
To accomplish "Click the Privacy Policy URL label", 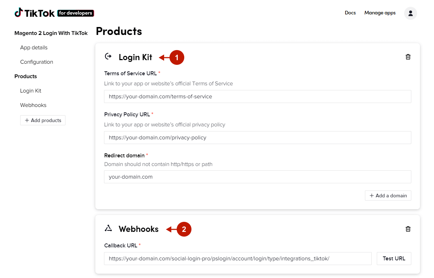I will coord(127,115).
